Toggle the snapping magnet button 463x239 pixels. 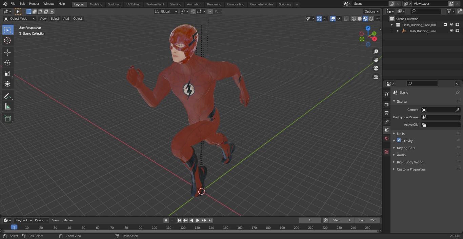tap(193, 12)
